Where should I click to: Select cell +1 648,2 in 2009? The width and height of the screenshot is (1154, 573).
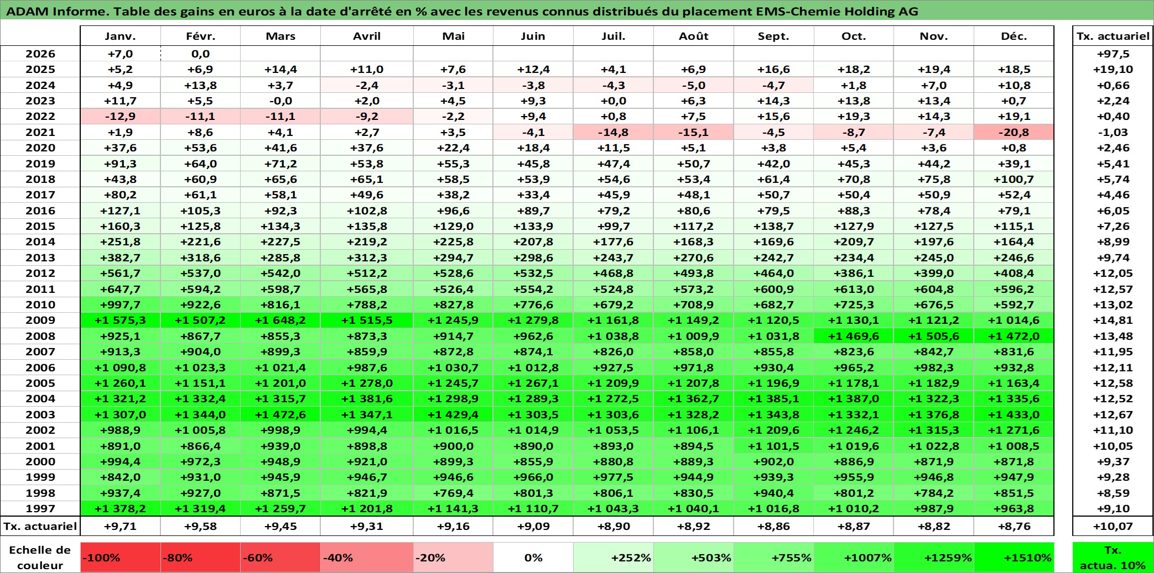280,320
